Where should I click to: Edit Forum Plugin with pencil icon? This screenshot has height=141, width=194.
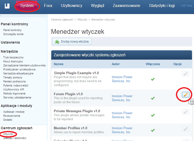click(x=186, y=95)
